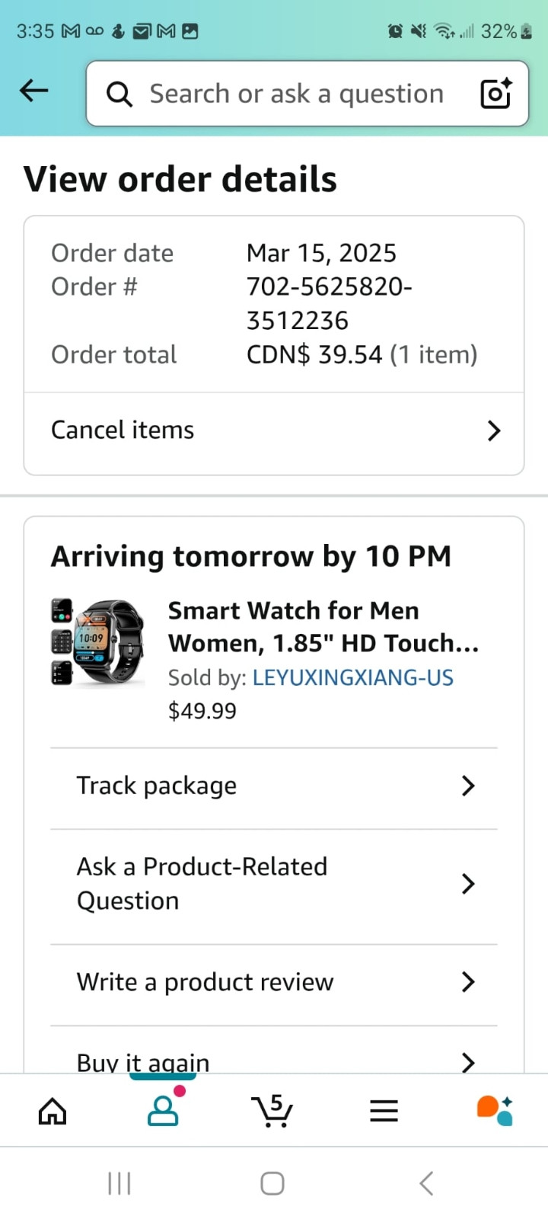Open seller link LEYUXINGXIANG-US
The width and height of the screenshot is (548, 1219).
click(352, 678)
